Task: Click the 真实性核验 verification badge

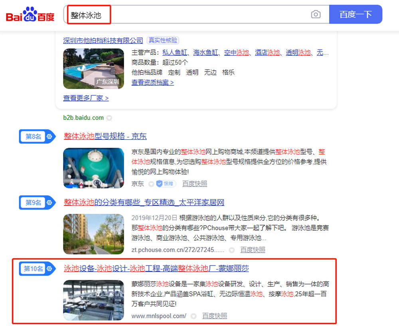Action: pyautogui.click(x=163, y=40)
